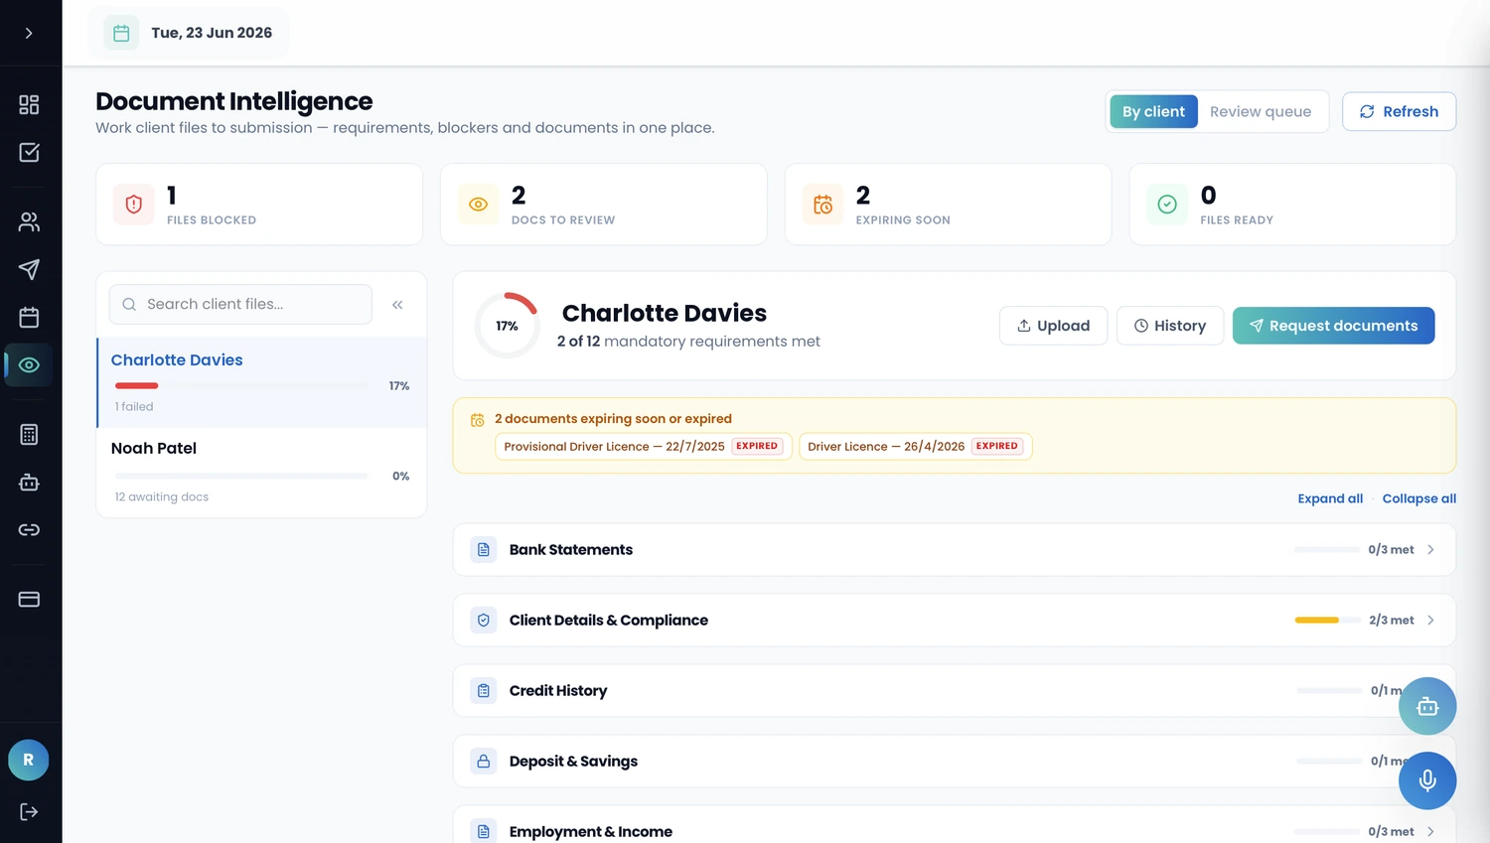The image size is (1490, 843).
Task: Click the logout icon at sidebar bottom
Action: [x=29, y=811]
